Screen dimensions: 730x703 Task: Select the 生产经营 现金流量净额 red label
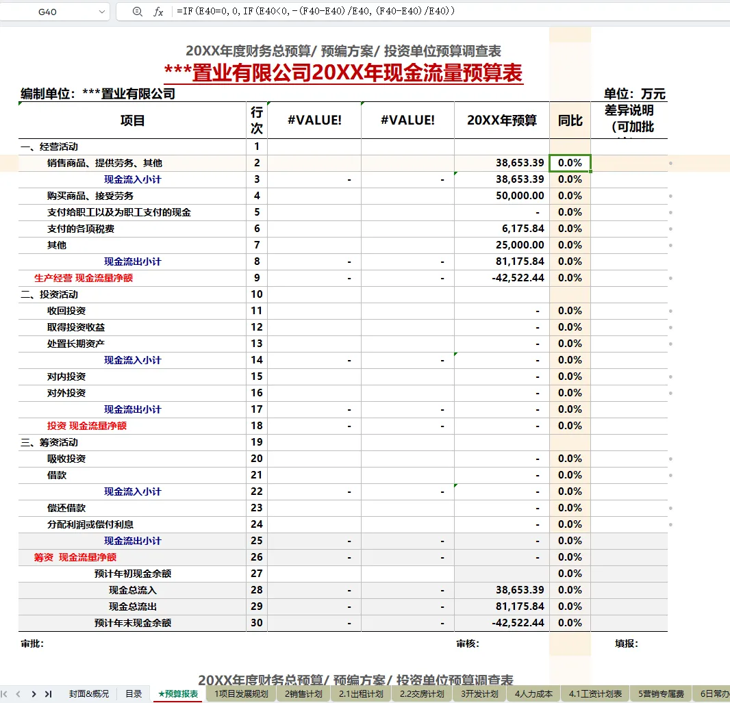(x=84, y=278)
